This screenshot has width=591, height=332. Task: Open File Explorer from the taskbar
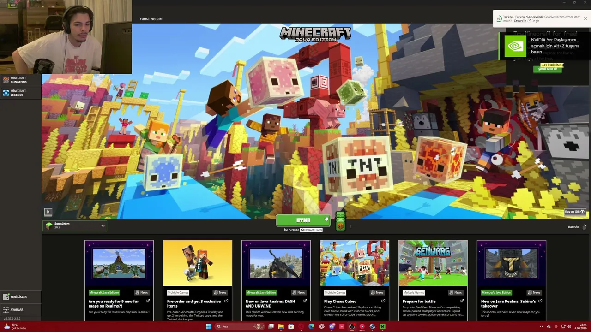tap(281, 326)
